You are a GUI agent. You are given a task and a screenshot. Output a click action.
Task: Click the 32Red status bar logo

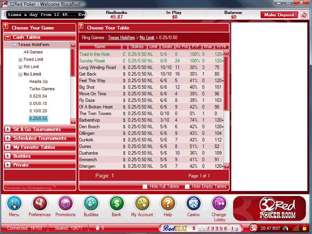click(x=253, y=228)
